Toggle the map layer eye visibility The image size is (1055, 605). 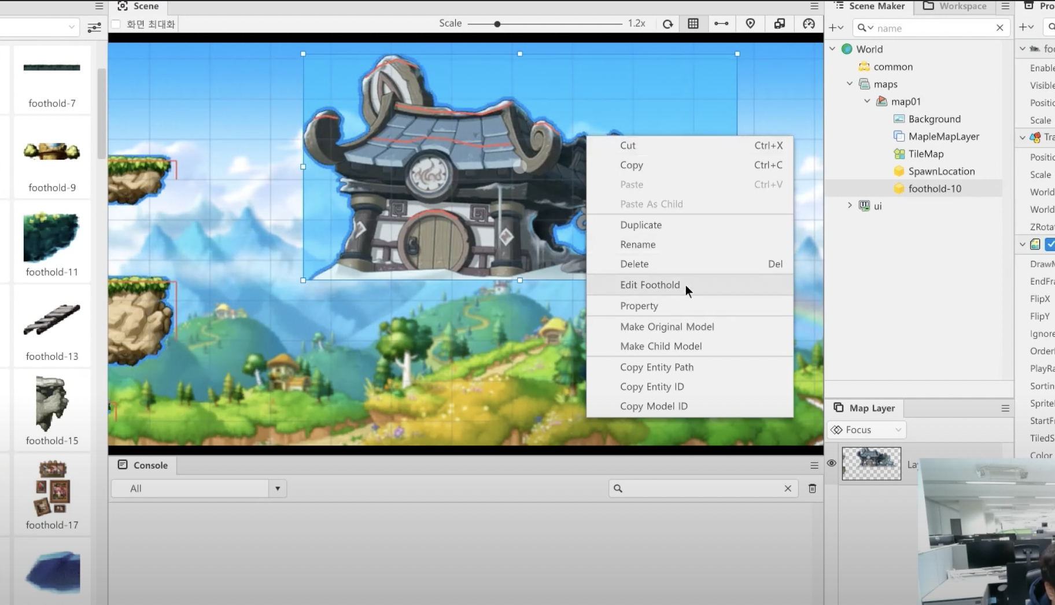point(832,463)
